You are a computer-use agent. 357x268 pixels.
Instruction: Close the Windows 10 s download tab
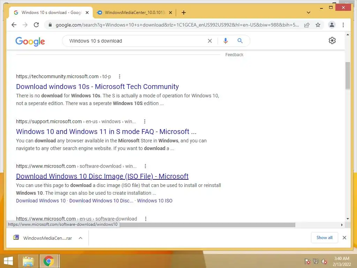click(87, 13)
